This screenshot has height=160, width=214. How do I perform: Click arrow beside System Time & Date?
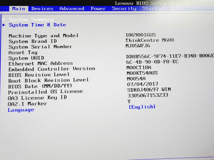pos(4,25)
